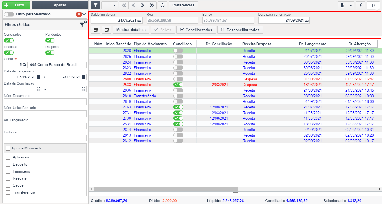Click the horizontal scrollbar of the grid

(166, 189)
